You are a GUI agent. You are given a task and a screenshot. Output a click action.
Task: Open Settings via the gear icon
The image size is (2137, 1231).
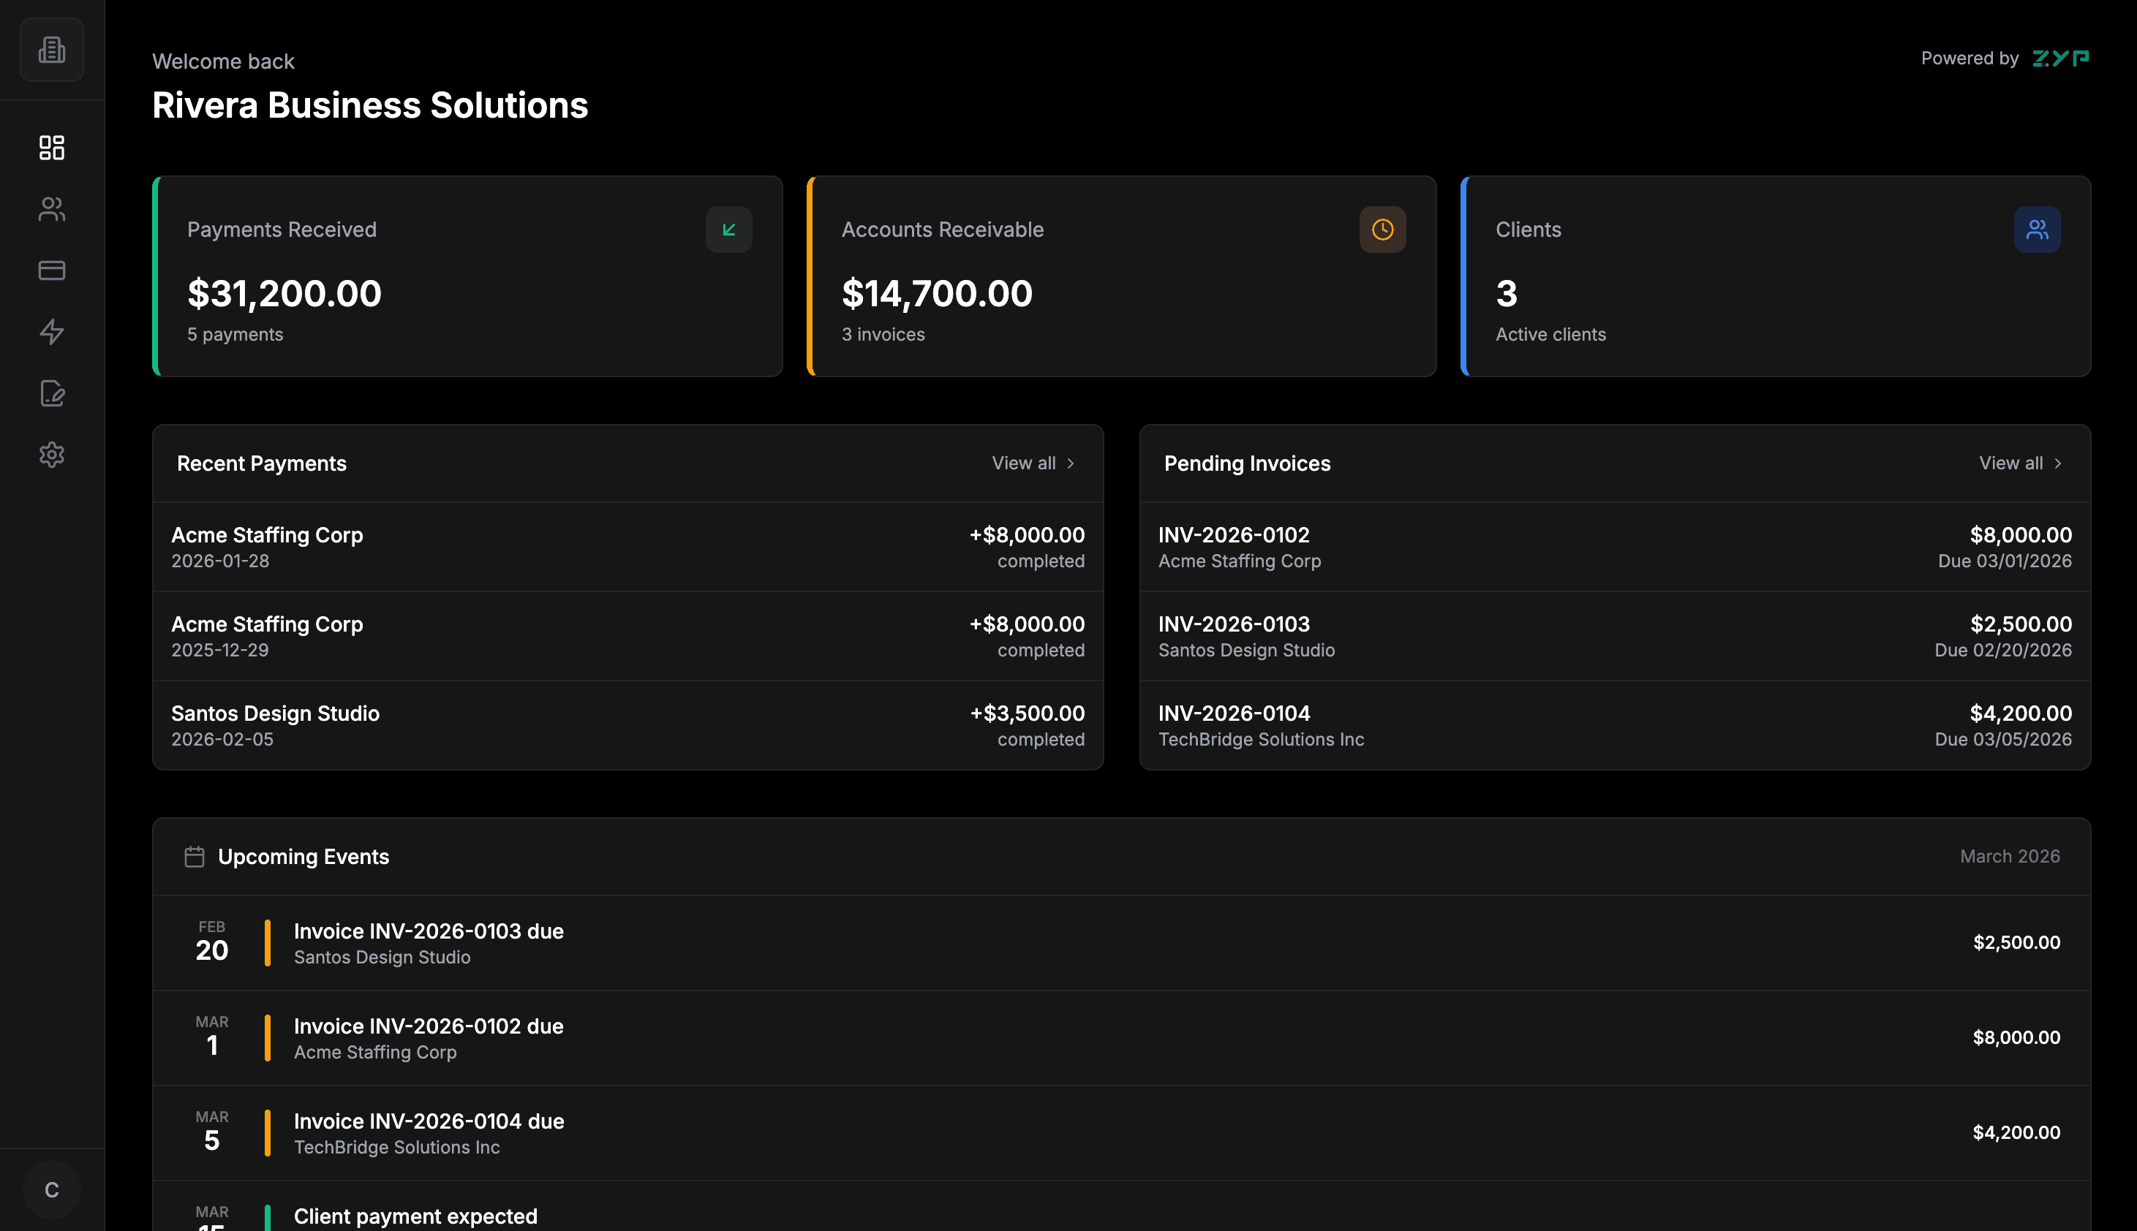(x=52, y=455)
